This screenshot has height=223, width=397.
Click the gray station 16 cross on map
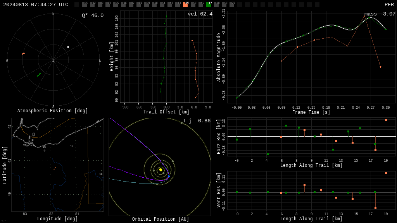point(44,151)
